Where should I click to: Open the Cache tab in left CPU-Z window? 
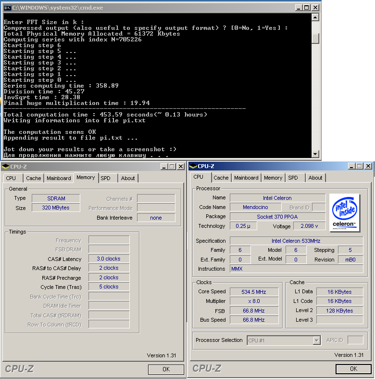pos(34,178)
